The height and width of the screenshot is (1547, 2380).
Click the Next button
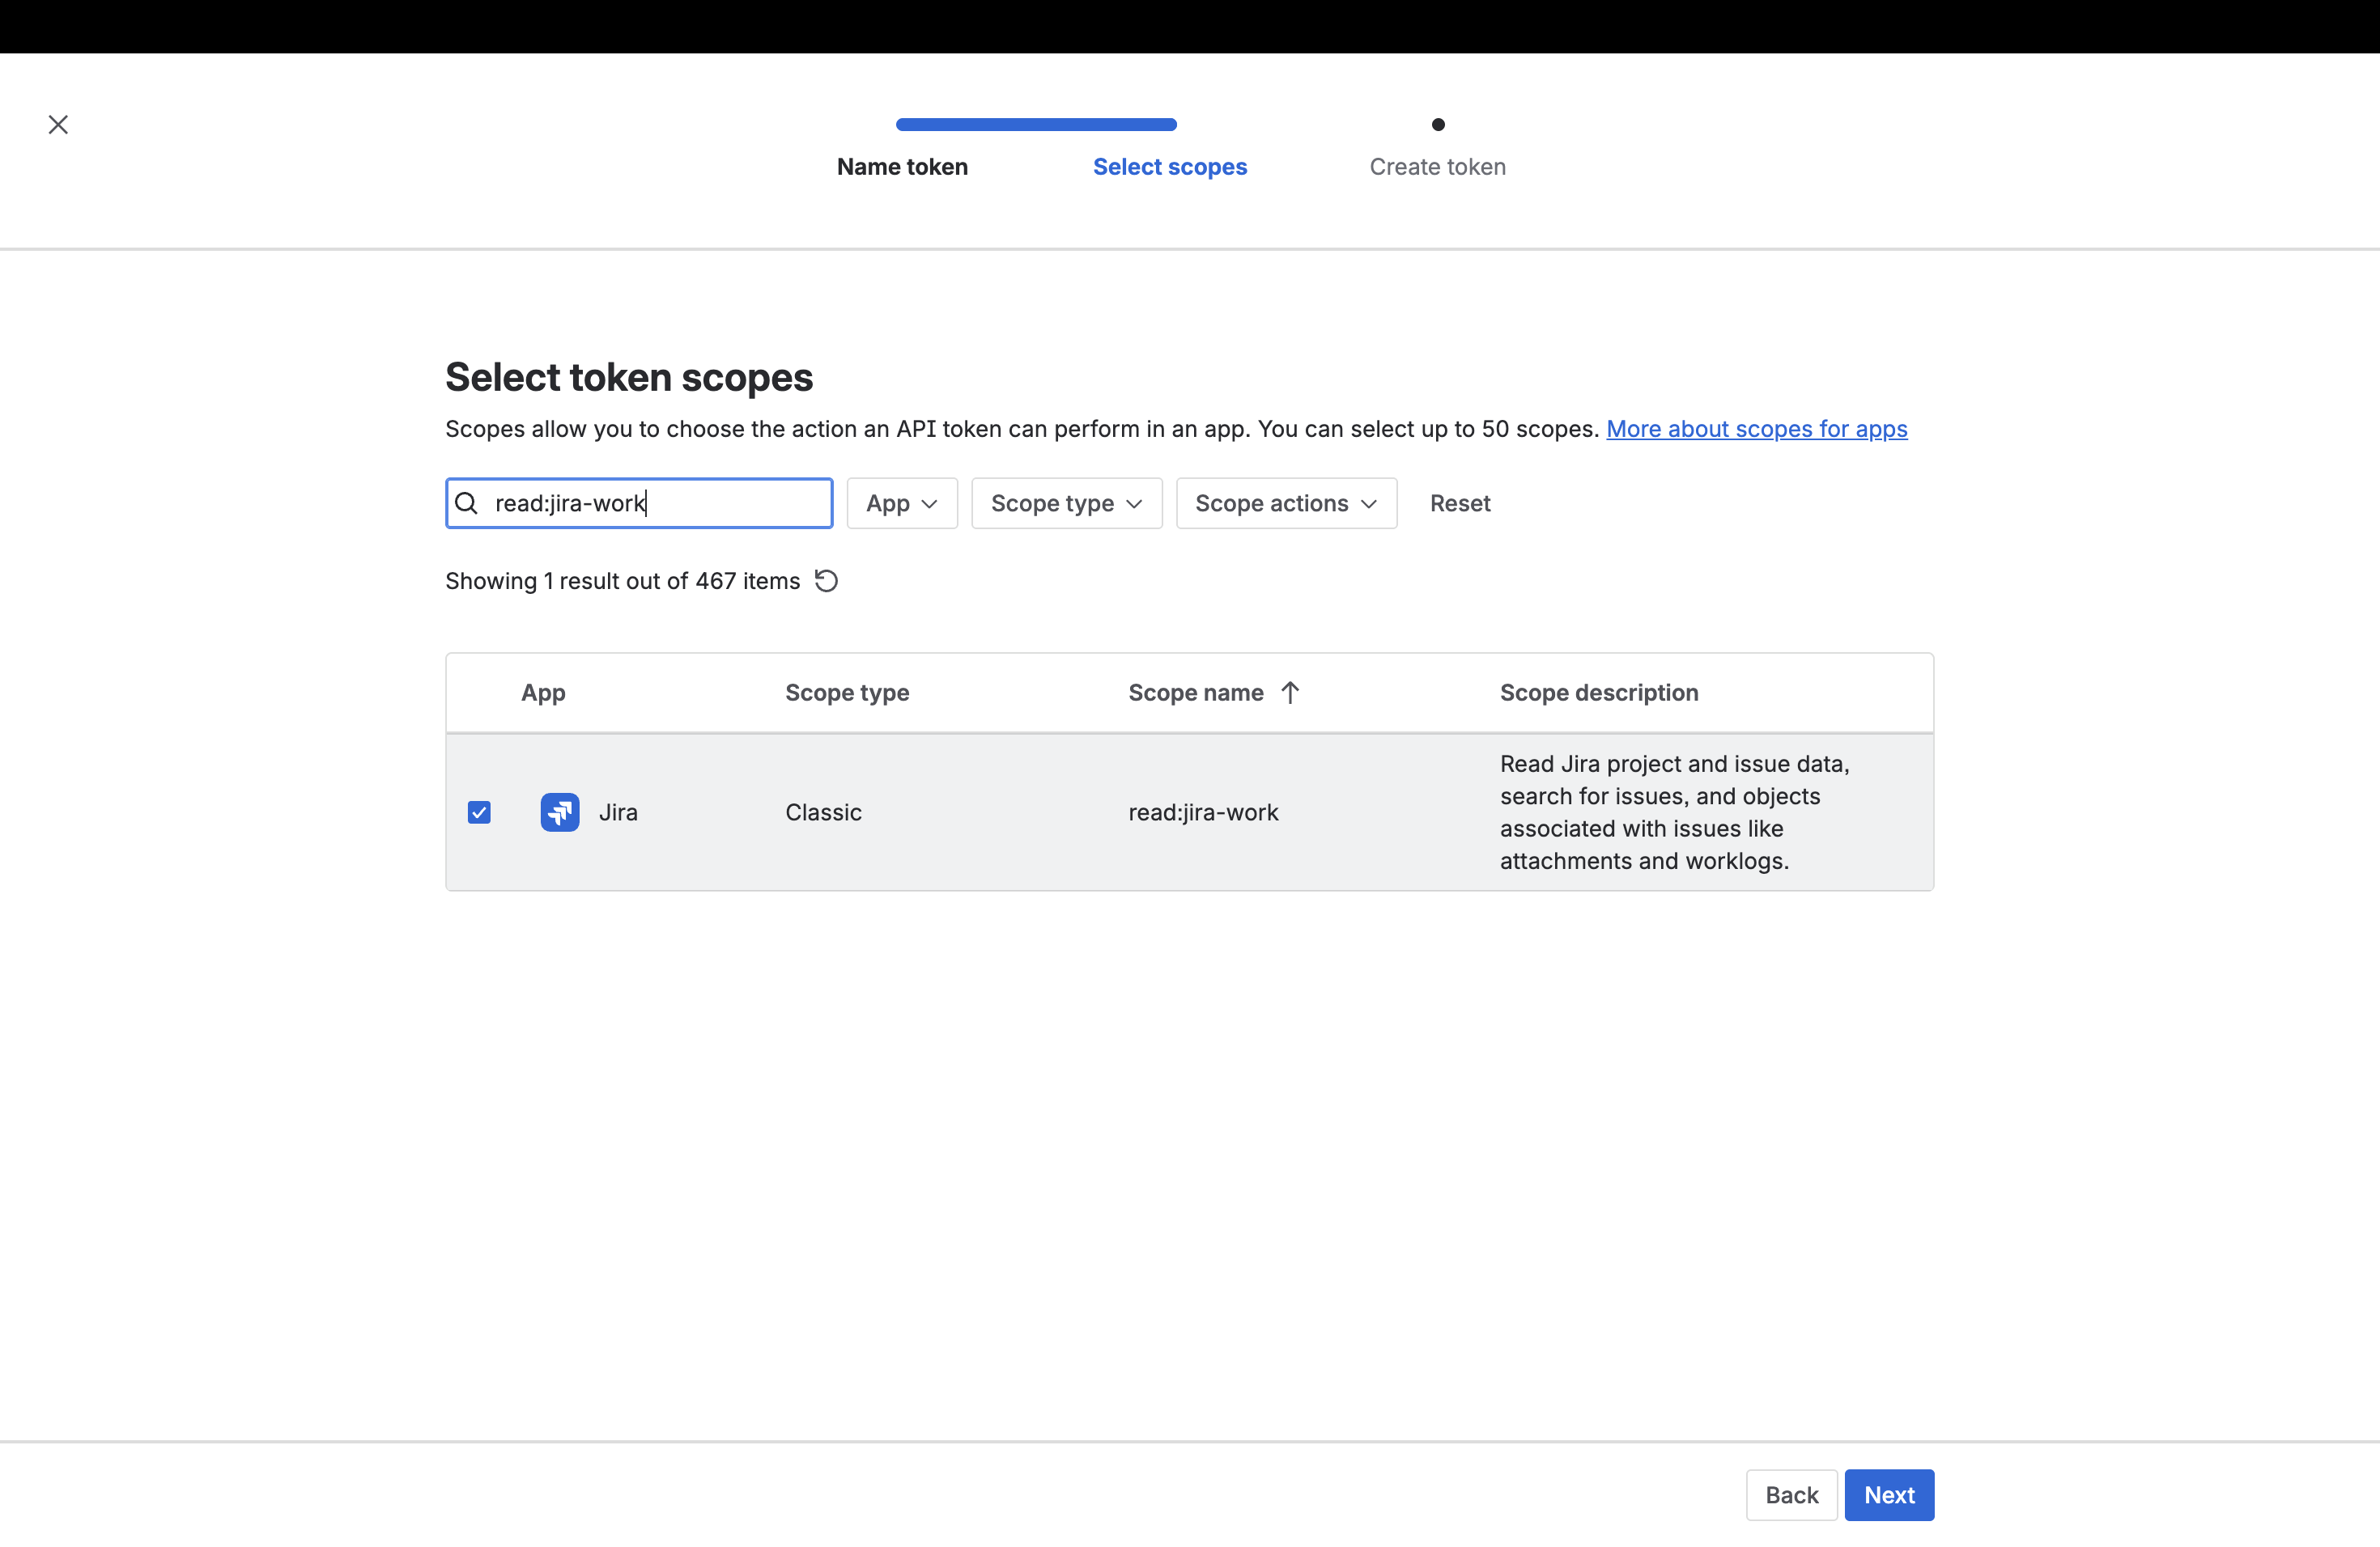tap(1888, 1494)
